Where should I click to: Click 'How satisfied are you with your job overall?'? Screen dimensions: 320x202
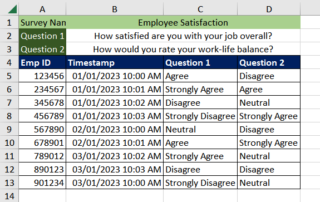[183, 36]
